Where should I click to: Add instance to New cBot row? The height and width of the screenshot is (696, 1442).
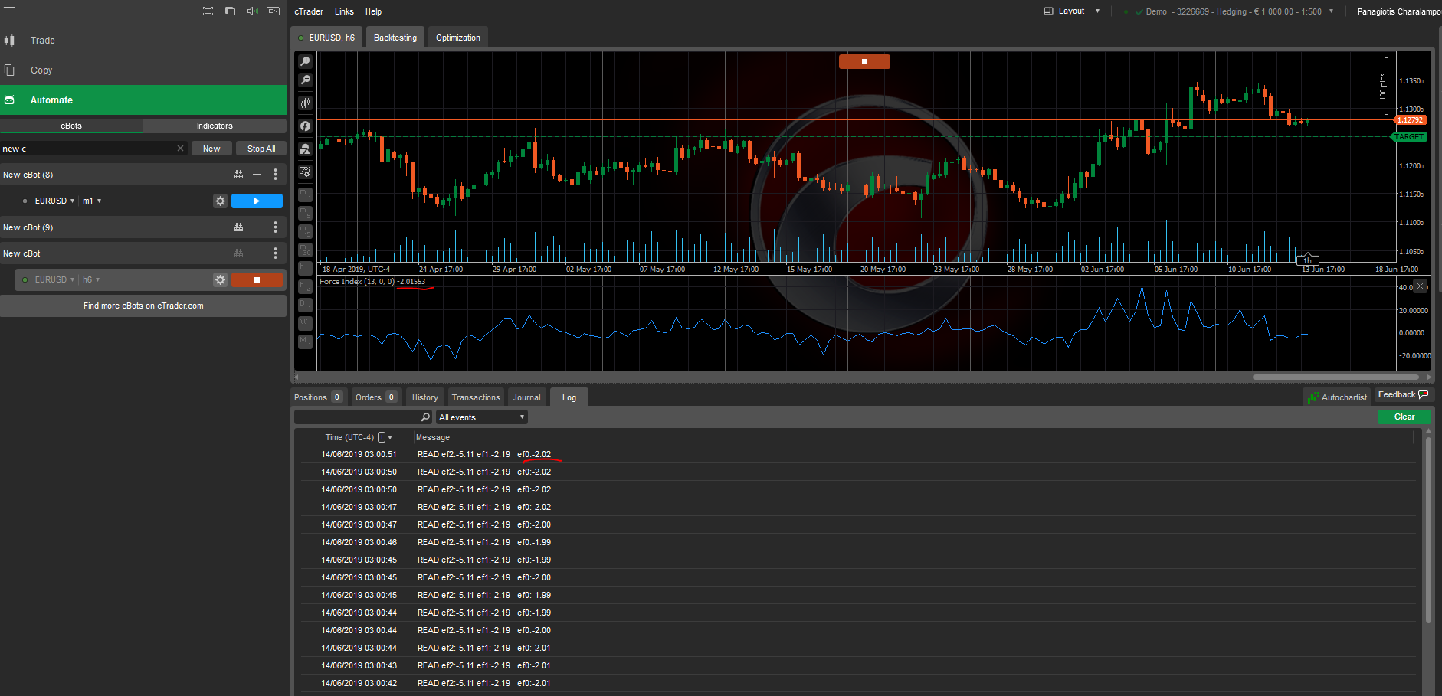[x=257, y=253]
